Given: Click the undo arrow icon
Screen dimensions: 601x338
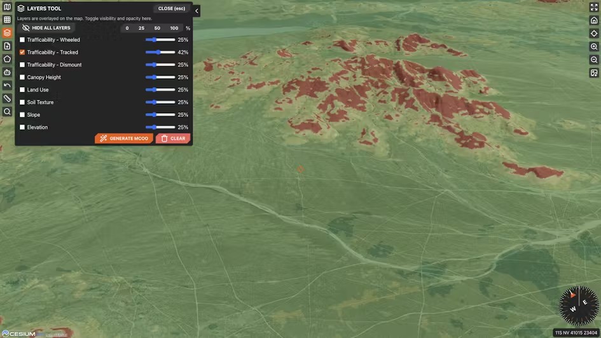Looking at the screenshot, I should pos(7,85).
